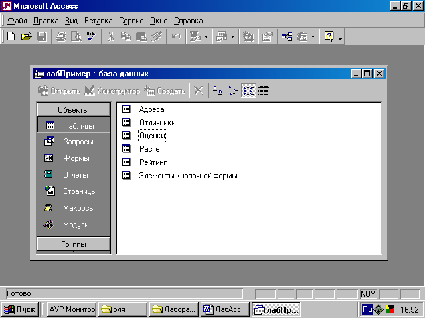Click the лабПр... taskbar button
425x318 pixels.
pos(276,309)
